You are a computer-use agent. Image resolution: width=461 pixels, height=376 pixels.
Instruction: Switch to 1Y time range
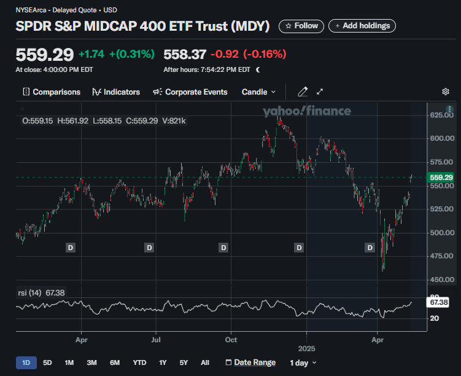(163, 362)
